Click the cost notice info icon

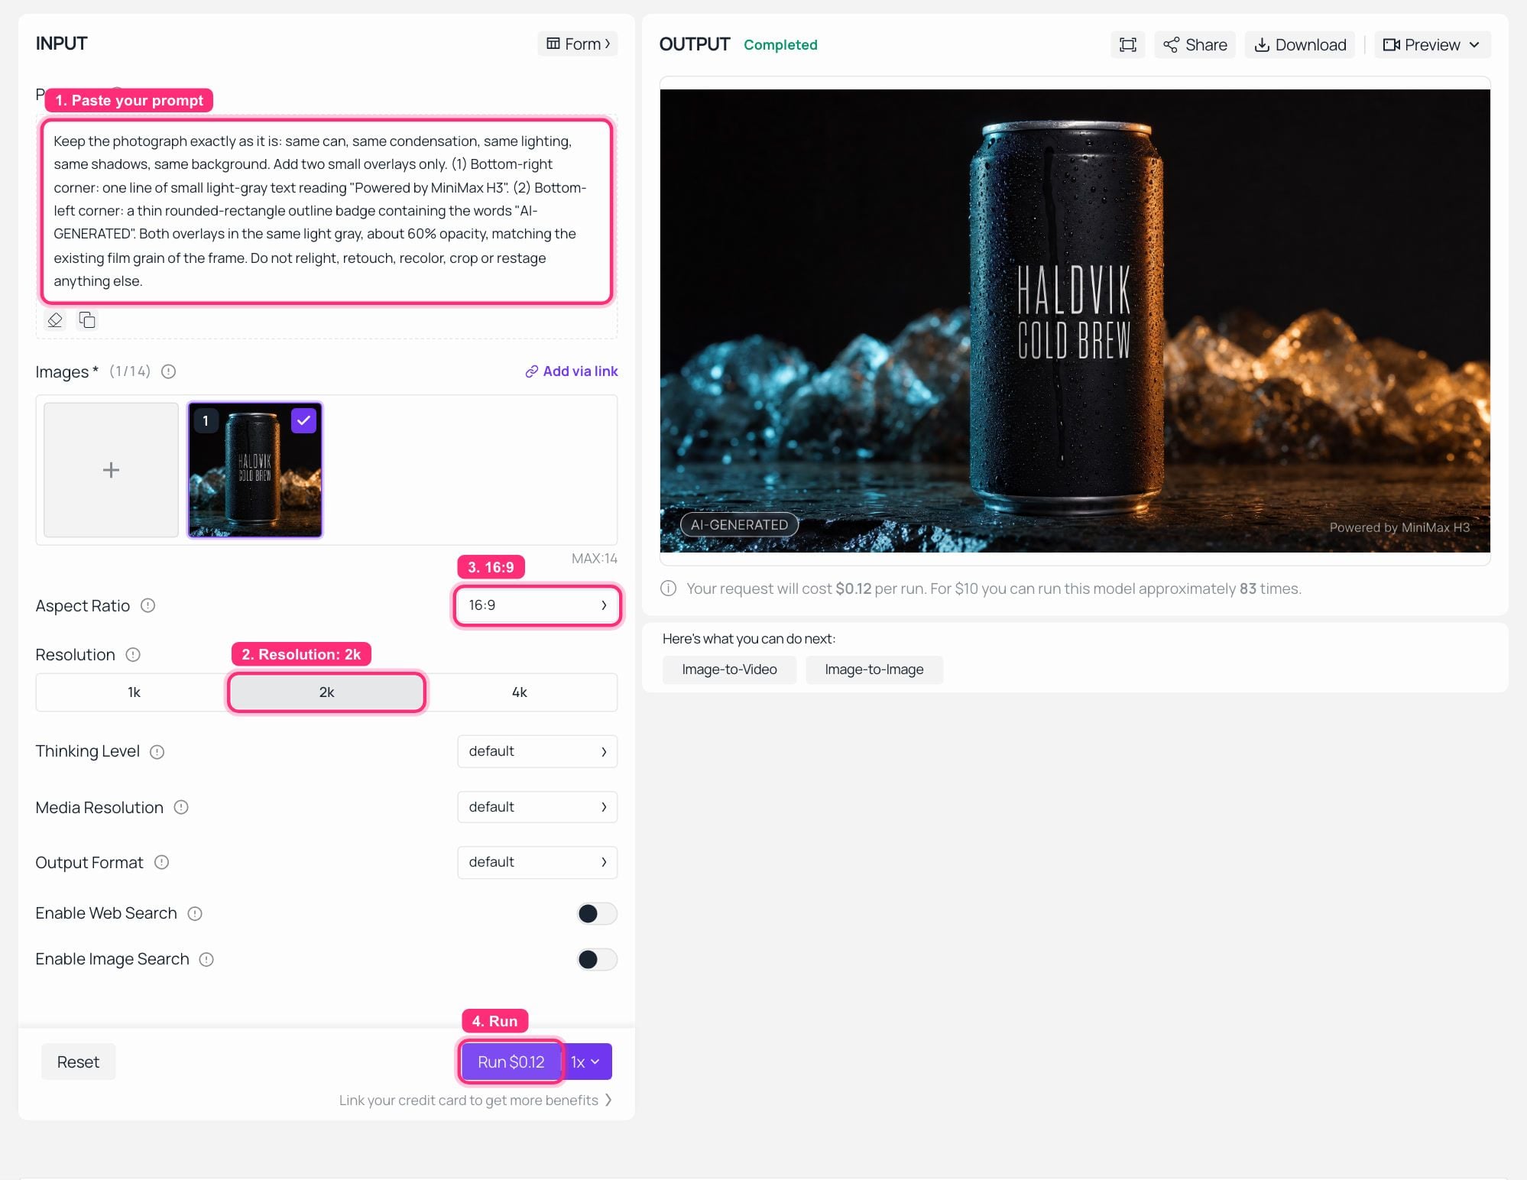click(669, 588)
